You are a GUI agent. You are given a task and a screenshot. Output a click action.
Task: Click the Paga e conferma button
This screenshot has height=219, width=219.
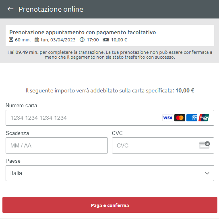110,205
